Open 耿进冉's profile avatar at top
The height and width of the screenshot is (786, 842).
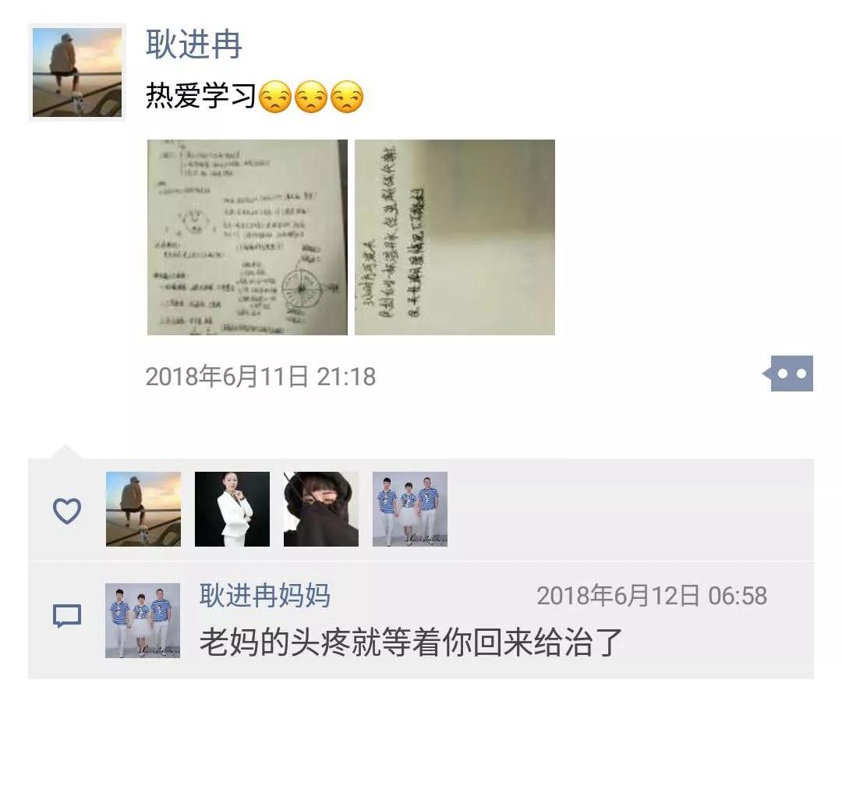click(77, 73)
